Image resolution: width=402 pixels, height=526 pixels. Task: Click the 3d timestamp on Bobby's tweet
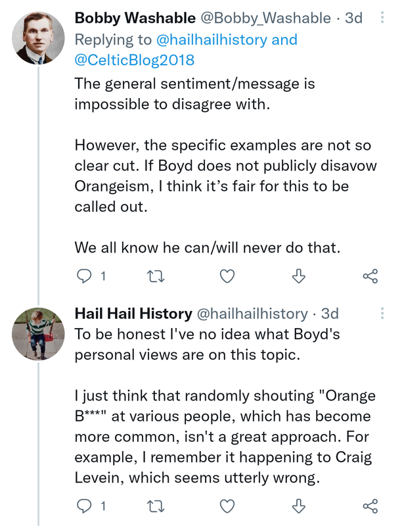354,18
